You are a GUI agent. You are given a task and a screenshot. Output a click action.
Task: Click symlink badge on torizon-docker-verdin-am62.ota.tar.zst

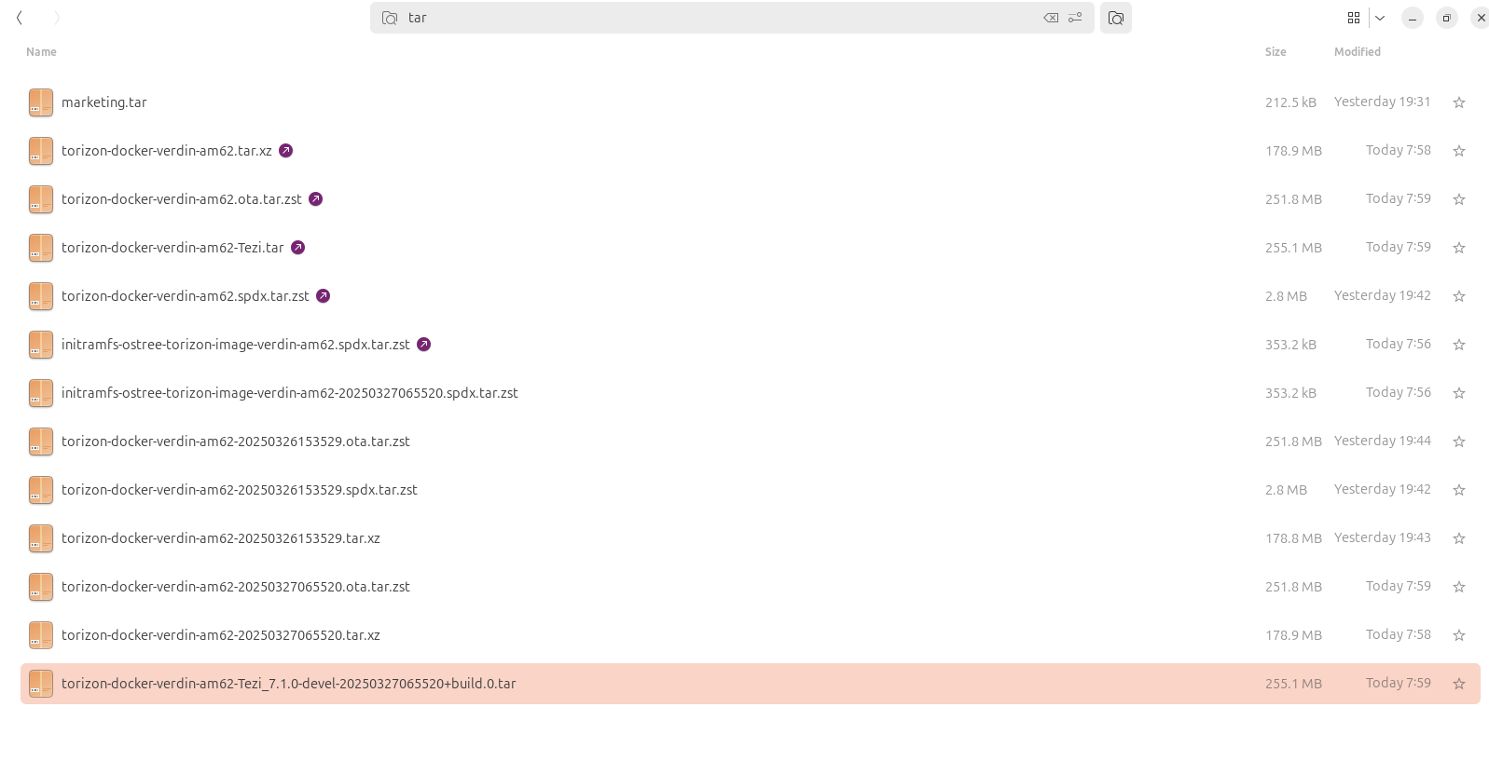(316, 198)
